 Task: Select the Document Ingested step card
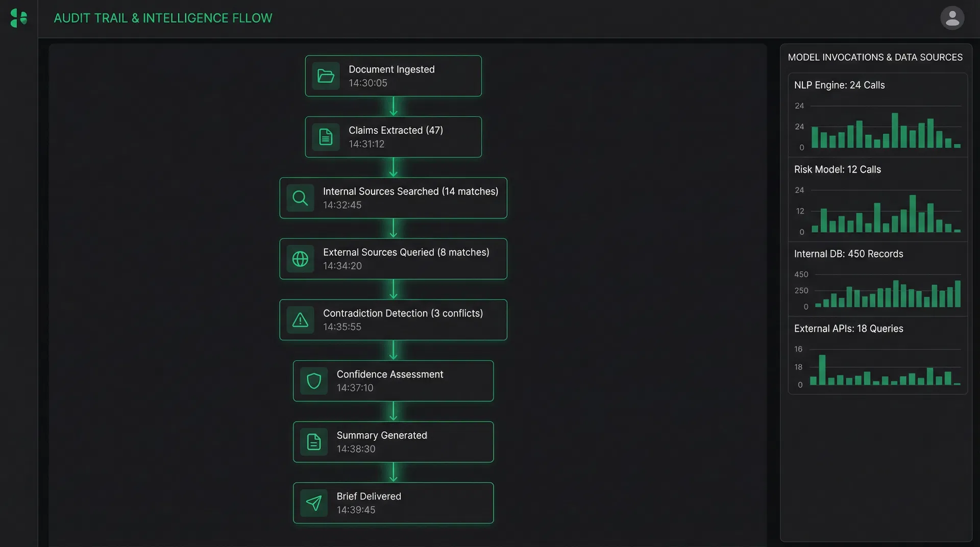click(393, 76)
